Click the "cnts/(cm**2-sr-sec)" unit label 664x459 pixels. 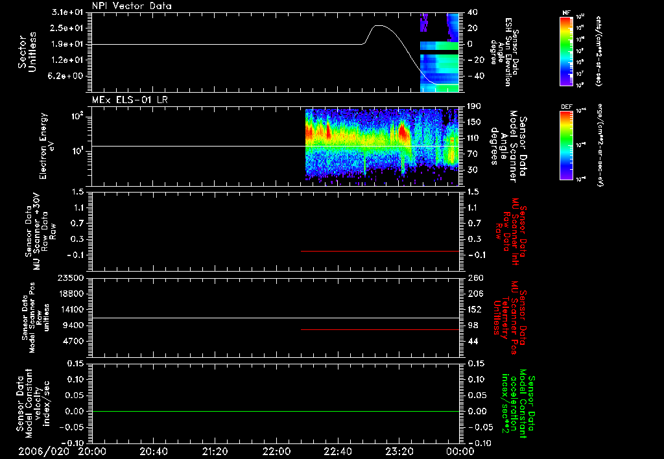pyautogui.click(x=599, y=51)
